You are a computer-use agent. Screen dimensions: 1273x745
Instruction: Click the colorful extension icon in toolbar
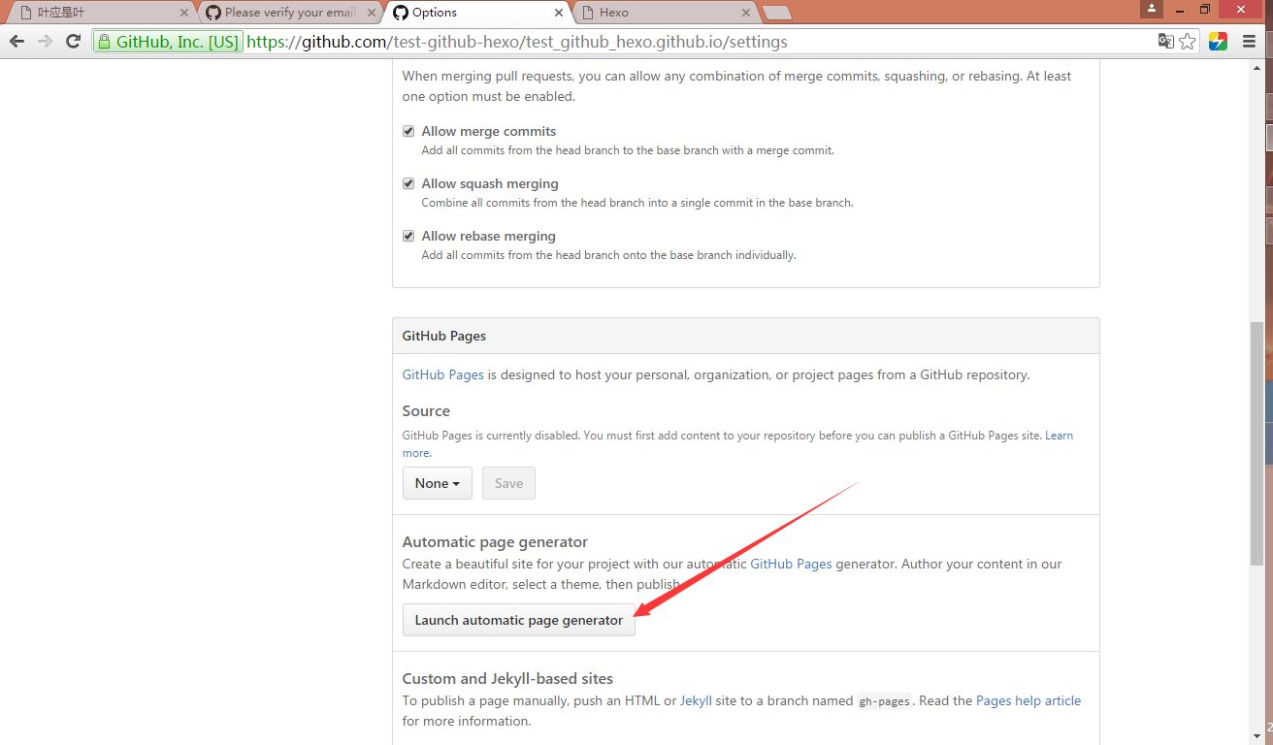pyautogui.click(x=1218, y=42)
